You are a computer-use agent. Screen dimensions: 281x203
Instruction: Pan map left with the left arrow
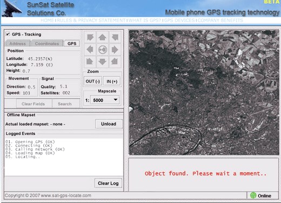coord(90,50)
